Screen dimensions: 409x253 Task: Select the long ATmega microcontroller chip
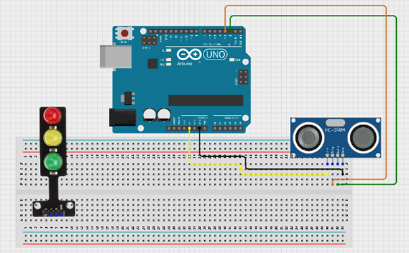pos(206,101)
